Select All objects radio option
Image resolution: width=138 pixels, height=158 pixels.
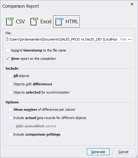click(x=10, y=76)
